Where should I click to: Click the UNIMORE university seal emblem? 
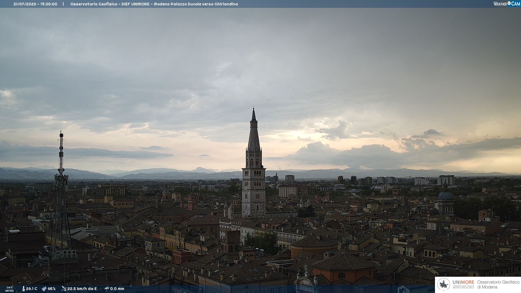pos(444,285)
